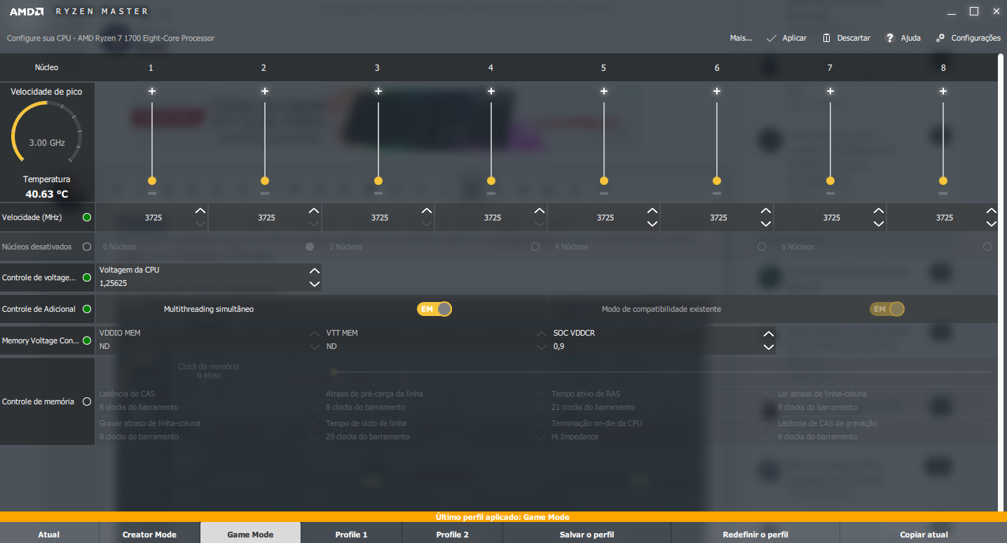Apply settings with the Aplicar checkmark
This screenshot has height=543, width=1007.
pyautogui.click(x=786, y=38)
